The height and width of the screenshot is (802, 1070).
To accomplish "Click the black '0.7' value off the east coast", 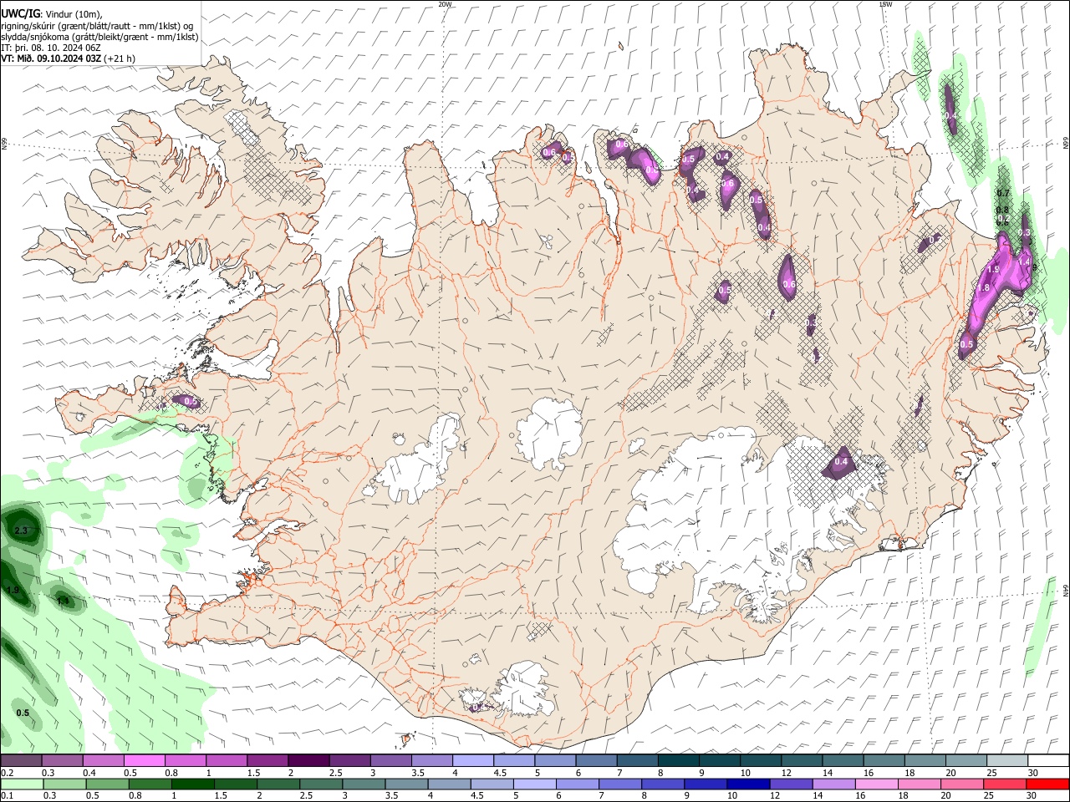I will point(1003,193).
